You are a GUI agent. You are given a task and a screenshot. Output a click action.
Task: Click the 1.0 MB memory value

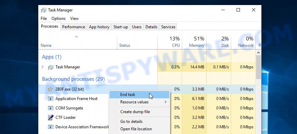tap(198, 108)
